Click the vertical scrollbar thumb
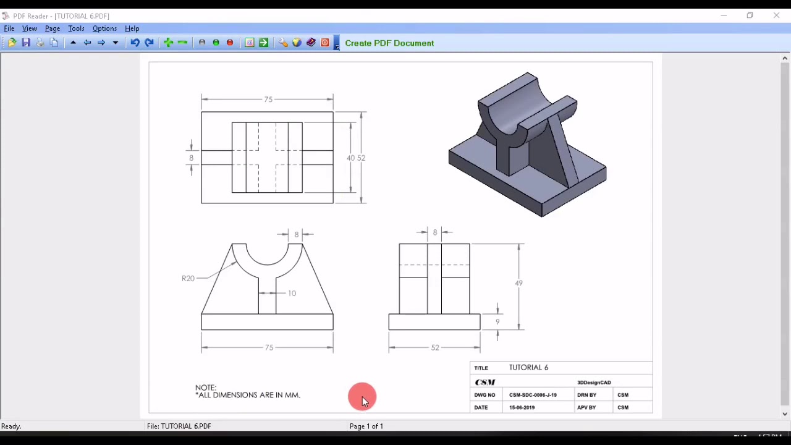 click(785, 235)
